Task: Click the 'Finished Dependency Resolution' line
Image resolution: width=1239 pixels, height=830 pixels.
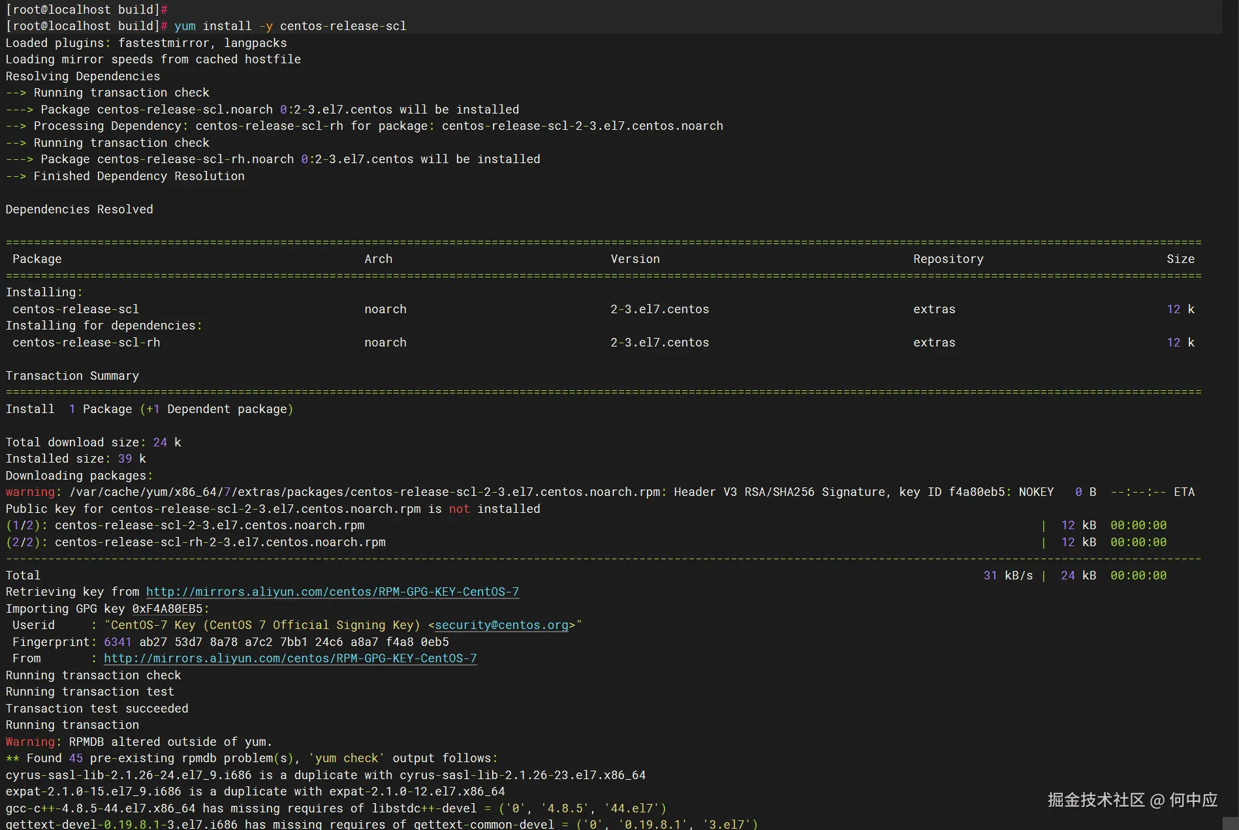Action: (125, 176)
